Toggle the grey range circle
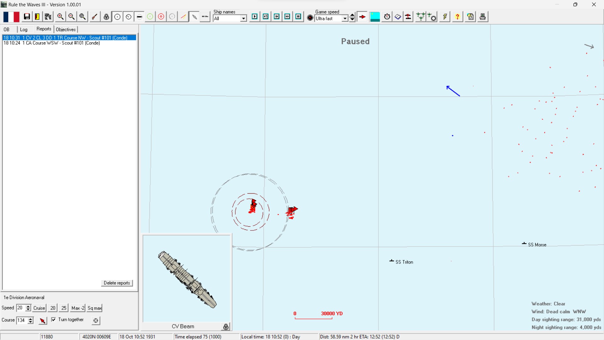The height and width of the screenshot is (340, 604). click(x=172, y=17)
